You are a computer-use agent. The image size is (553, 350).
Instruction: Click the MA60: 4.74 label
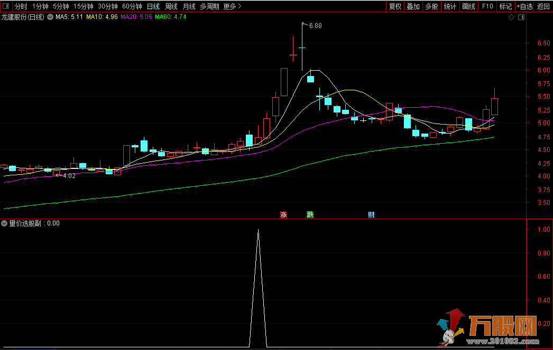pyautogui.click(x=171, y=17)
